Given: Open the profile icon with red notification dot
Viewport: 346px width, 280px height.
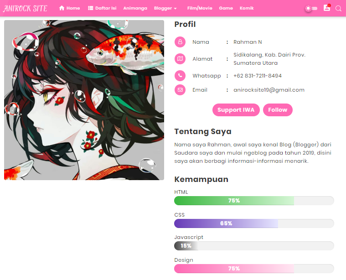Looking at the screenshot, I should click(x=327, y=8).
